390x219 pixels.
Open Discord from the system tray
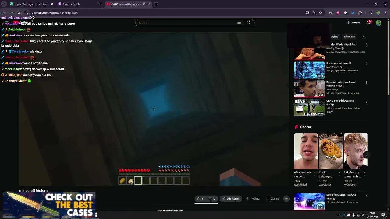tap(349, 215)
